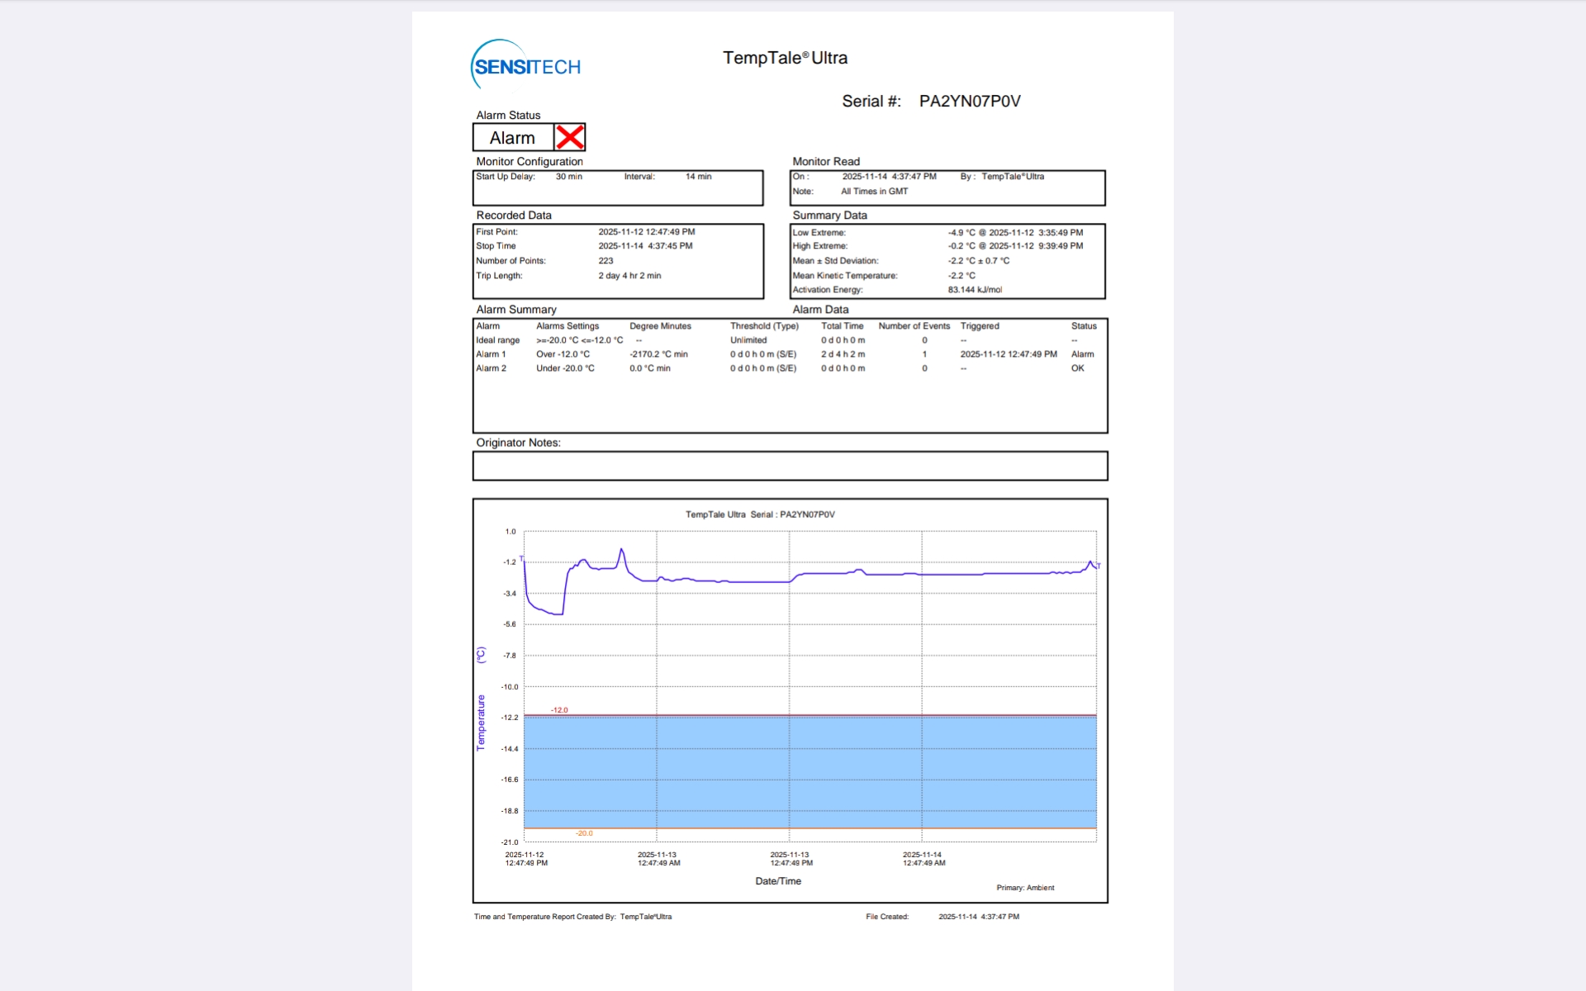
Task: Click the TempTale Ultra document title
Action: 785,58
